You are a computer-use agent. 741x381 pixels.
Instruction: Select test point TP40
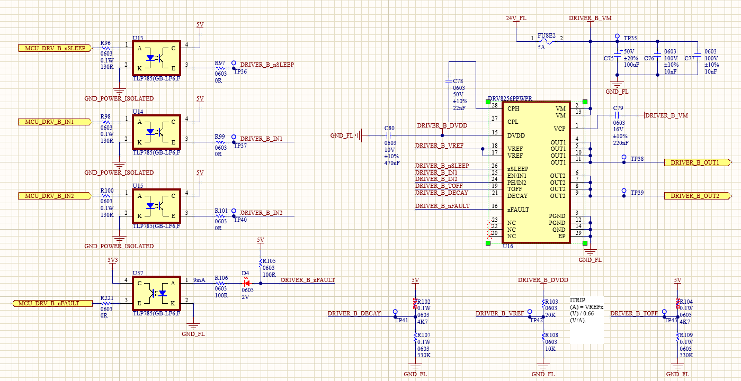point(234,212)
